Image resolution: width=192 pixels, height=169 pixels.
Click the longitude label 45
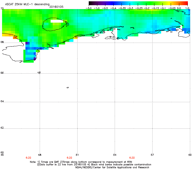2,155
